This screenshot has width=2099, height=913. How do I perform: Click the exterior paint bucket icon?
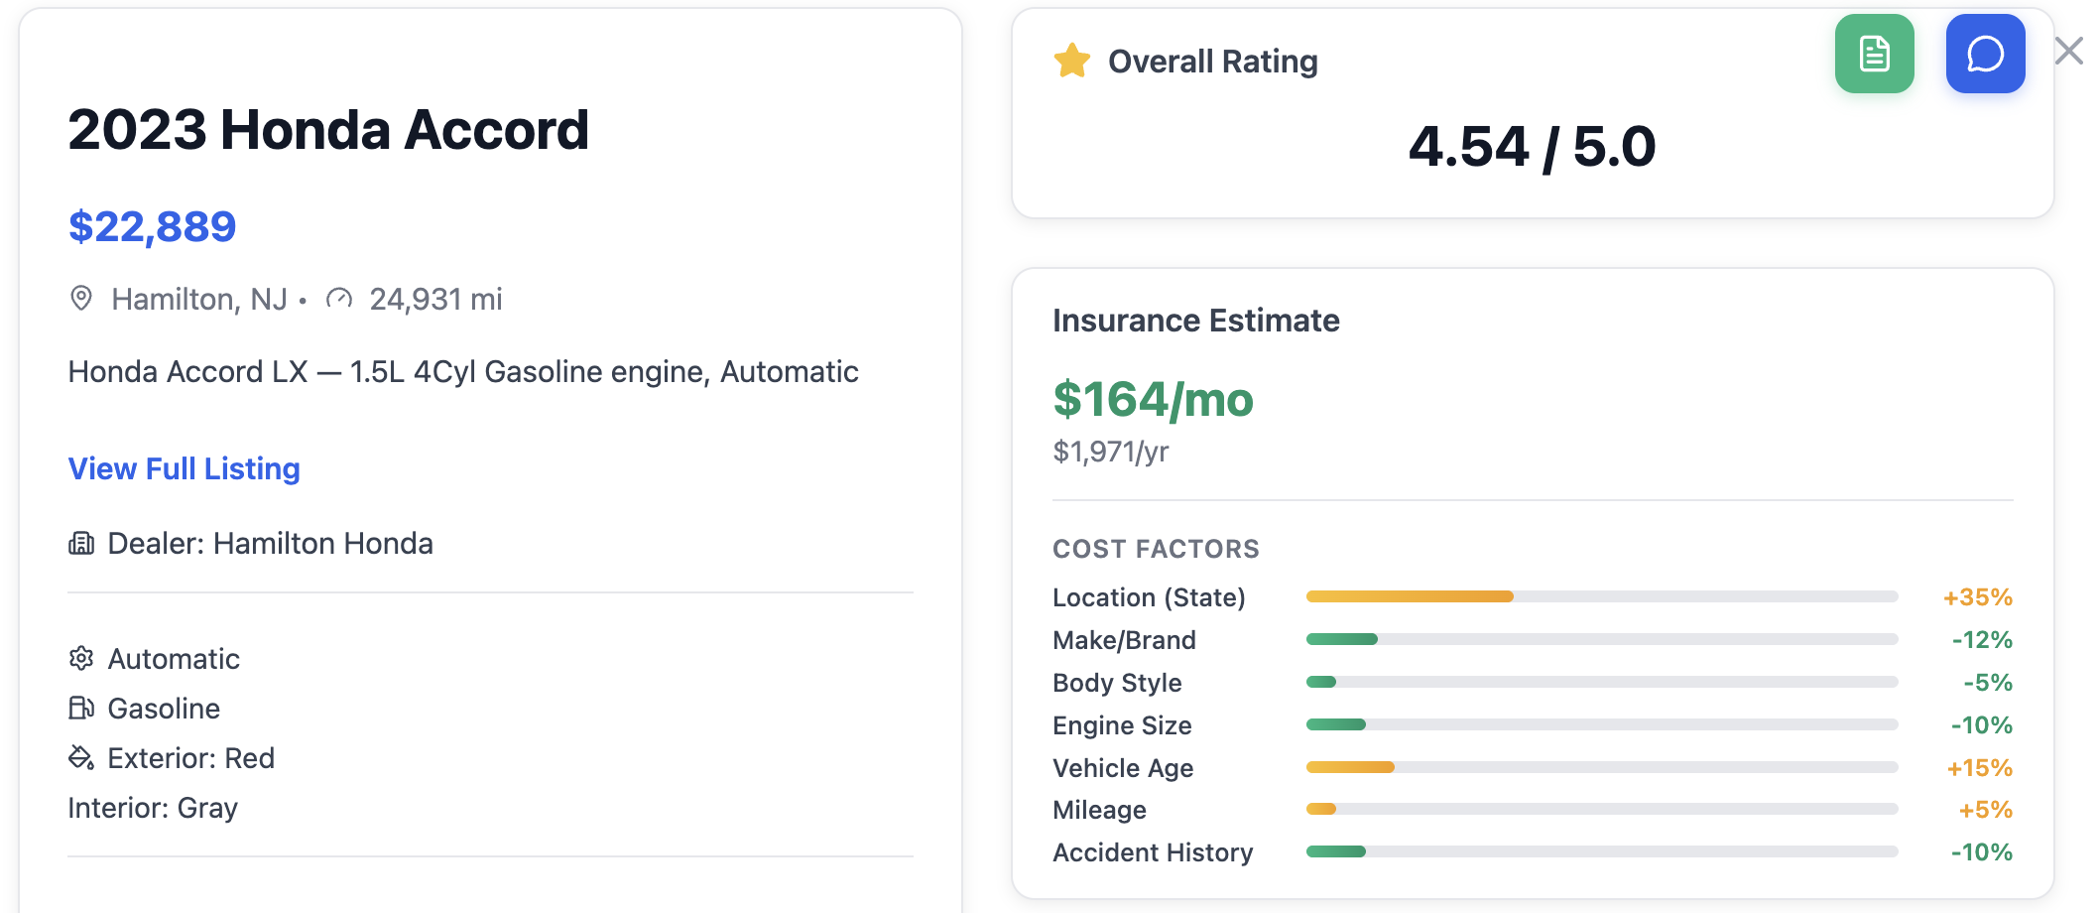pos(81,757)
